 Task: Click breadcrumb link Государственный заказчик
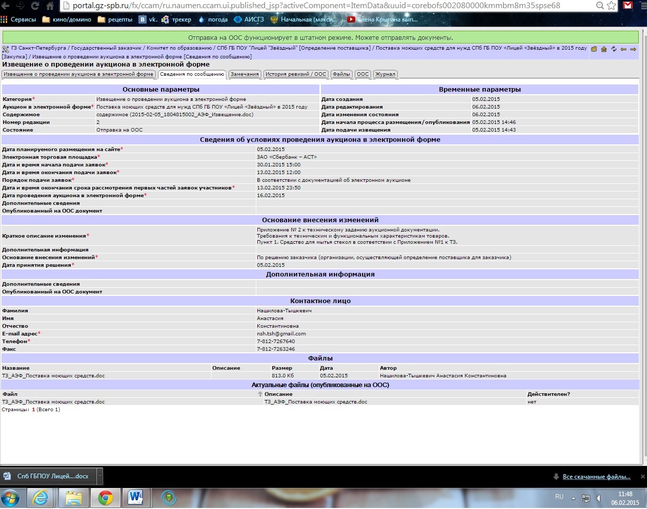106,48
